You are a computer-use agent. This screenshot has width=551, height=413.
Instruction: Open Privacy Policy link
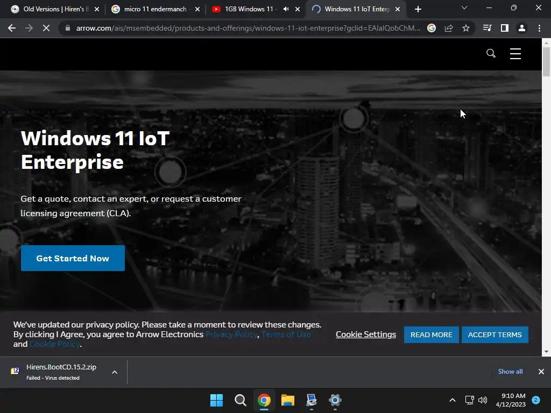click(231, 334)
